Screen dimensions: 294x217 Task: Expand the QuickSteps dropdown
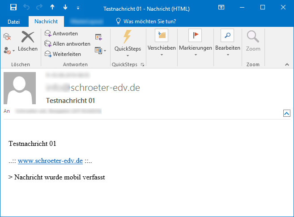point(128,55)
